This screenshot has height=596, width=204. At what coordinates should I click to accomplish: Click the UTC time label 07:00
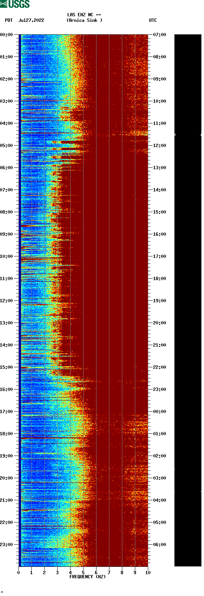(x=160, y=35)
